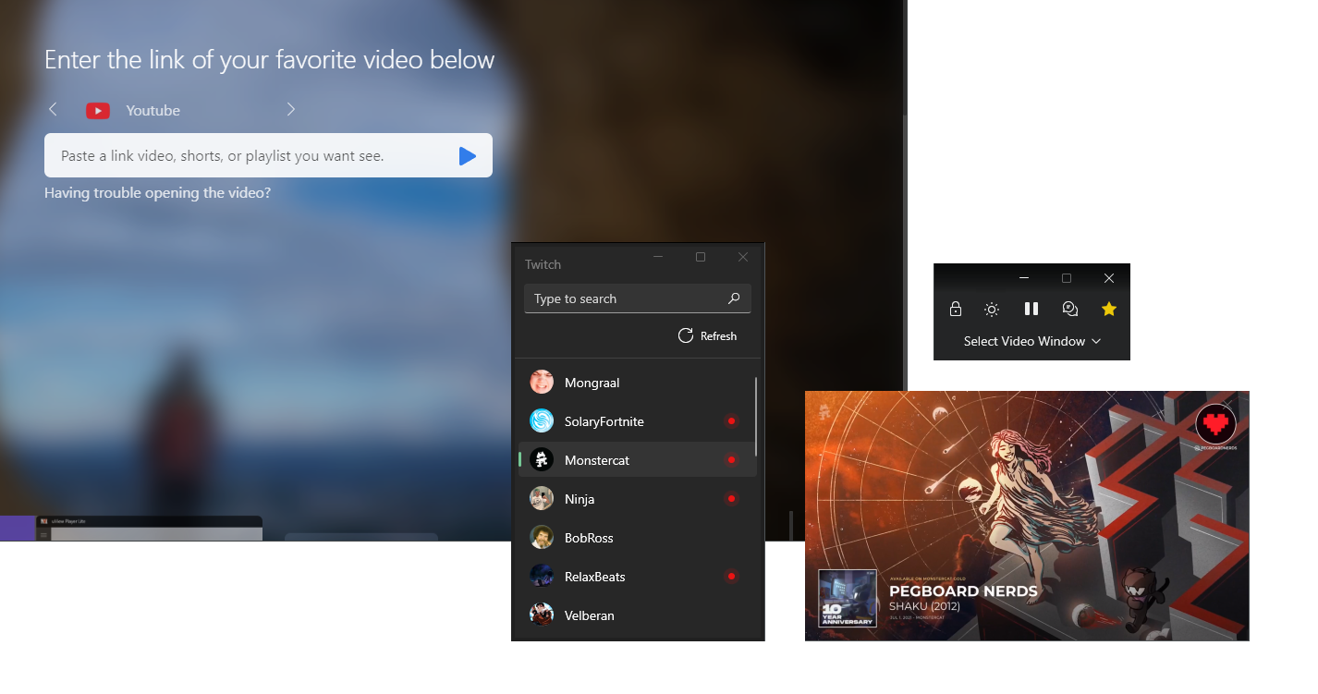Select SolaryFortnite channel
The width and height of the screenshot is (1318, 694).
pos(638,421)
